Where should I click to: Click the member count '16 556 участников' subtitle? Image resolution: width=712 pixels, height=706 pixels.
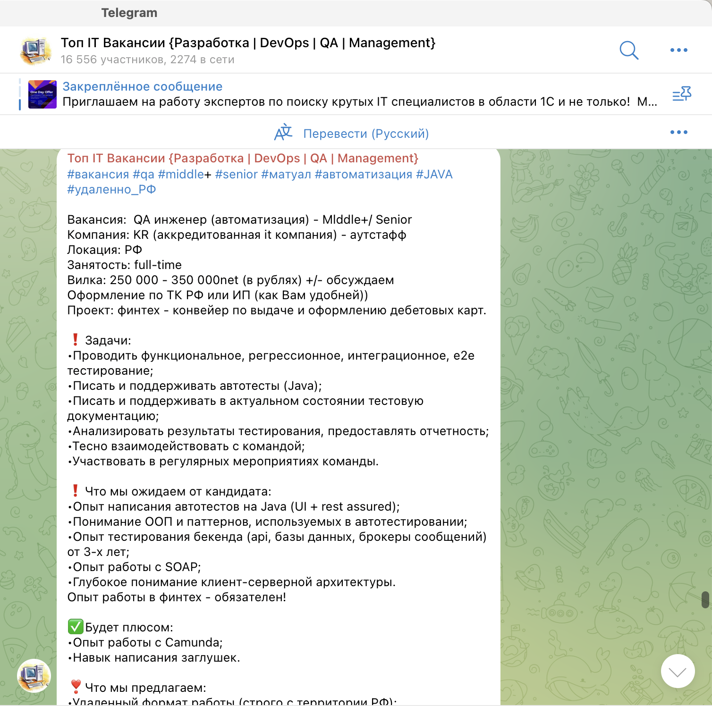pos(147,59)
